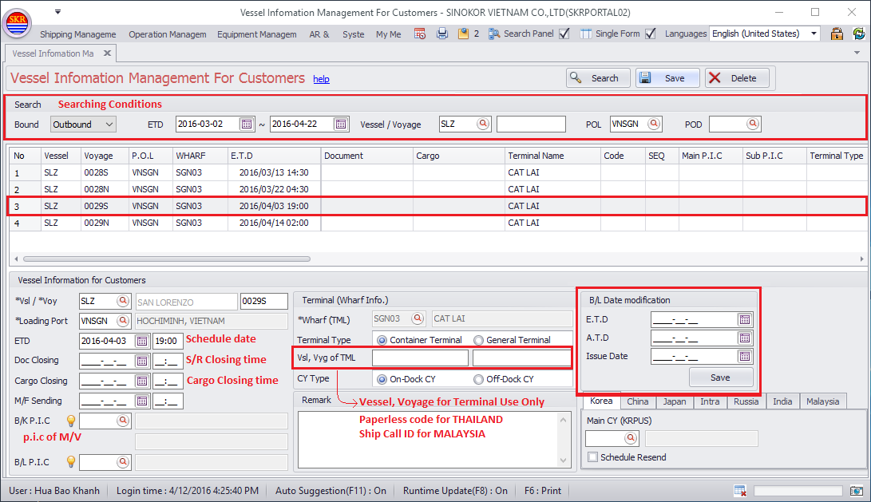Click the light bulb beside B/K P.I.C
This screenshot has height=502, width=871.
pyautogui.click(x=70, y=421)
